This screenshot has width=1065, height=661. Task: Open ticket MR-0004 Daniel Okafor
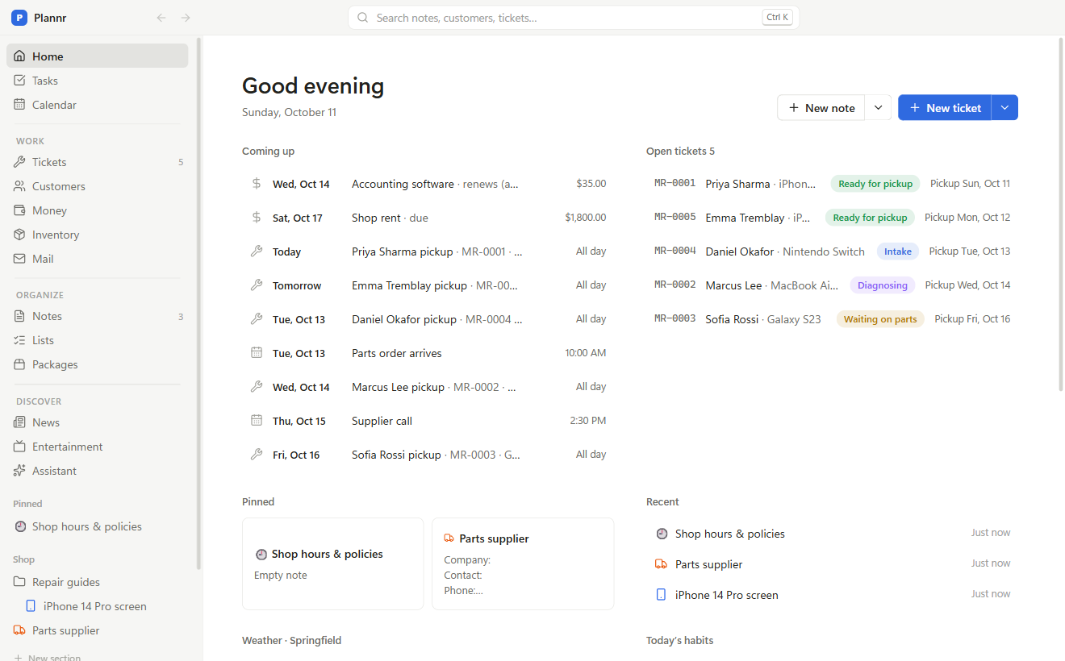tap(832, 252)
